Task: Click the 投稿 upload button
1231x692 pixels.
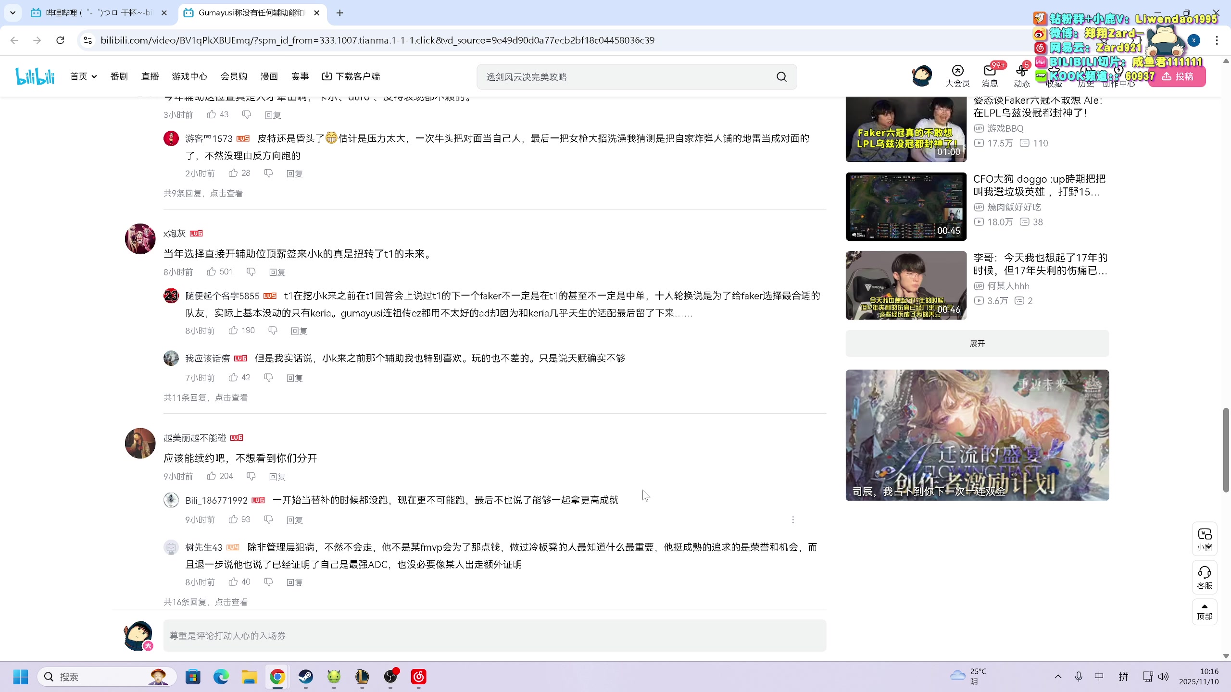Action: coord(1178,76)
